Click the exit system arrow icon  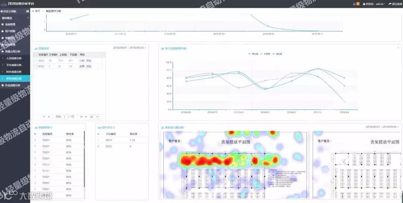(x=390, y=4)
